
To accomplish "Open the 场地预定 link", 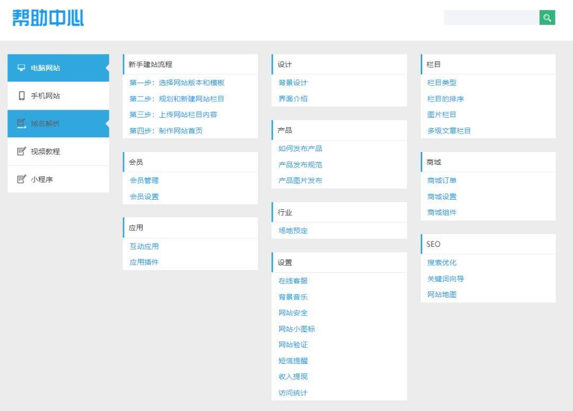I will 293,231.
